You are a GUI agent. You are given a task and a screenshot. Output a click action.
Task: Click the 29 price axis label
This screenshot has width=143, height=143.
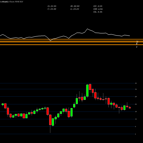coord(136,97)
